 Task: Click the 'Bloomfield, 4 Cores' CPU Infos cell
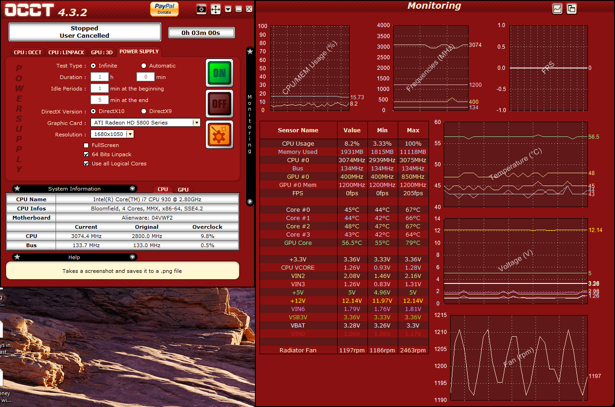pos(147,209)
